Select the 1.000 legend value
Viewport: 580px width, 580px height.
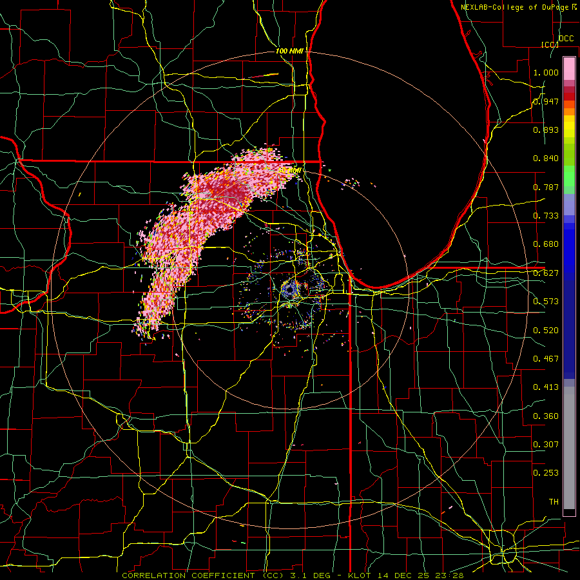tap(546, 72)
